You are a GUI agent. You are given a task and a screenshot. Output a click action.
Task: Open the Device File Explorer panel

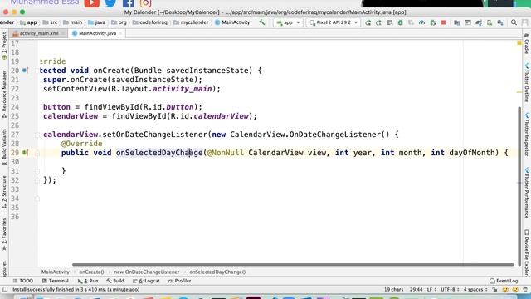[527, 252]
